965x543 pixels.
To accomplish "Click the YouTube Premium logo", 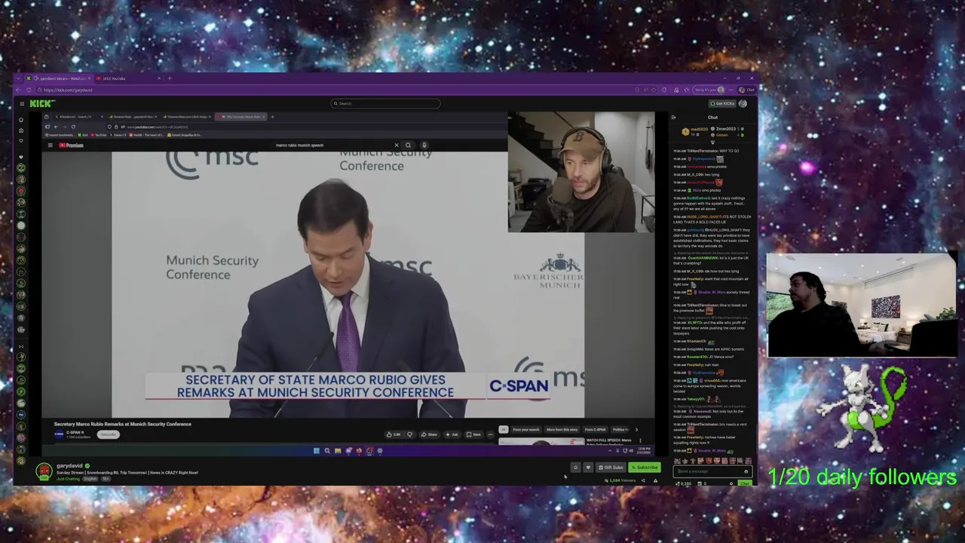I will point(71,146).
